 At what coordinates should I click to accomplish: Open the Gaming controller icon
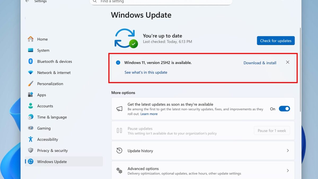click(x=31, y=128)
